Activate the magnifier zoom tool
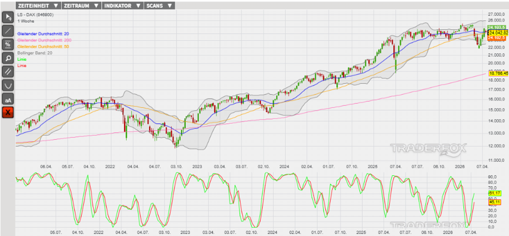This screenshot has width=509, height=236. coord(8,58)
